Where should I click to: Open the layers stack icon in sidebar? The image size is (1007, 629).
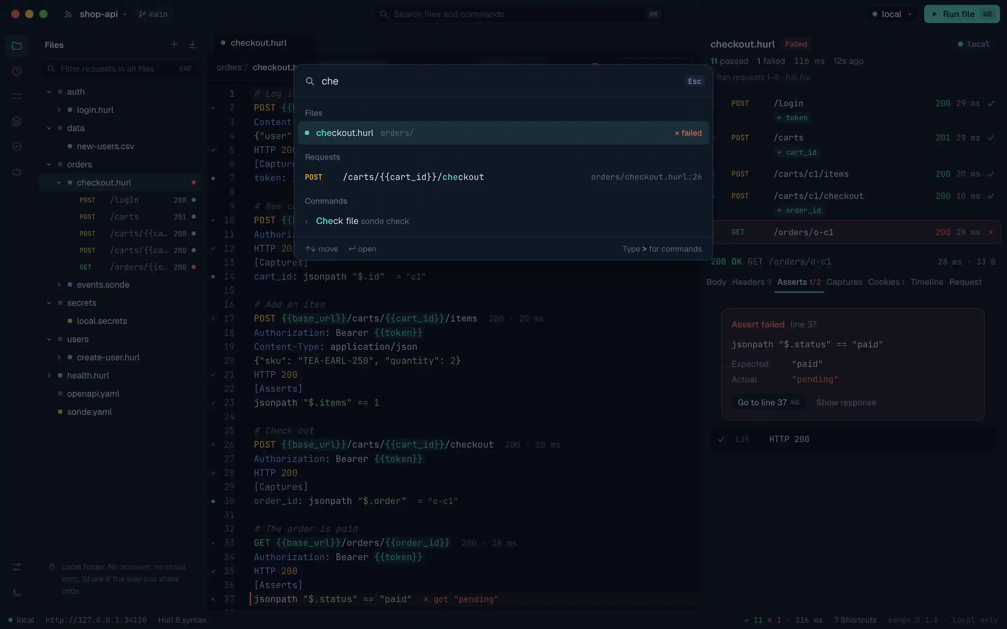coord(17,121)
